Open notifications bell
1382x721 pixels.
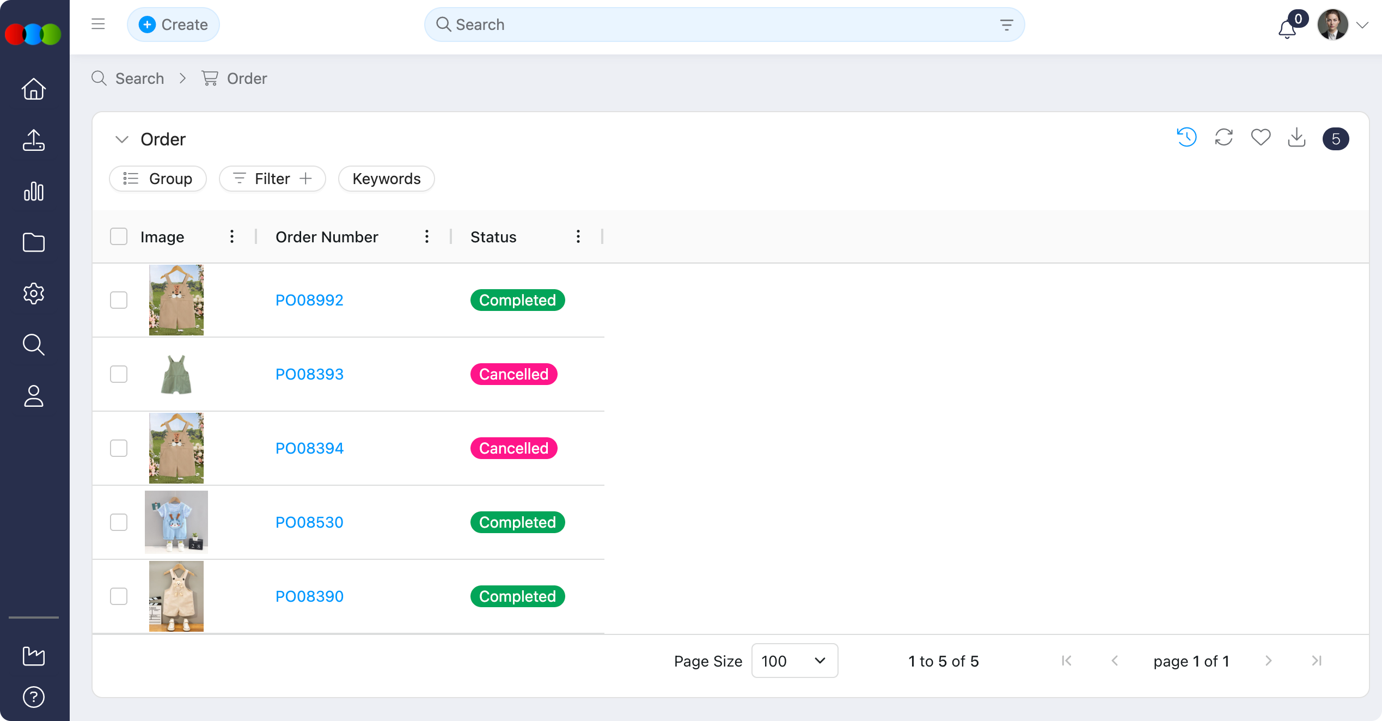(x=1287, y=28)
